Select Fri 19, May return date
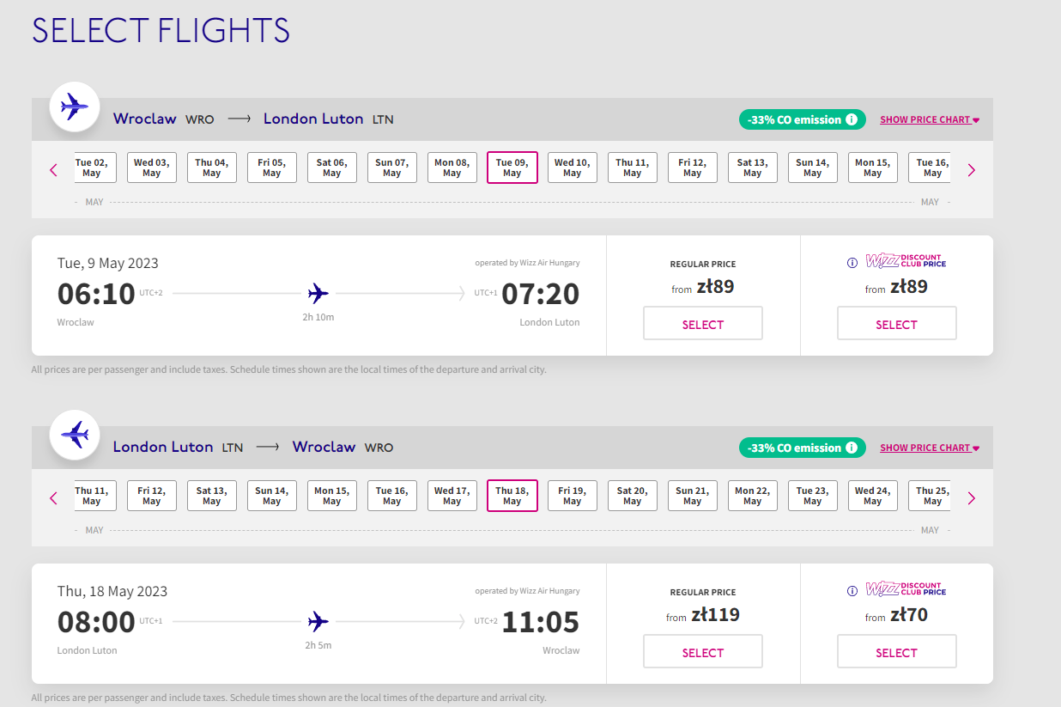The height and width of the screenshot is (707, 1061). [x=573, y=496]
